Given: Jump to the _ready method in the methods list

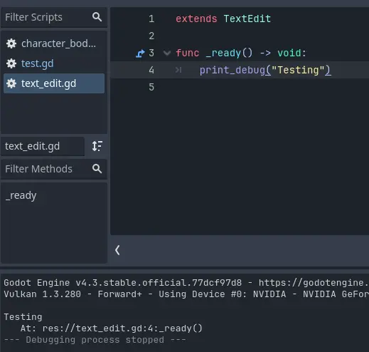Looking at the screenshot, I should pos(21,196).
